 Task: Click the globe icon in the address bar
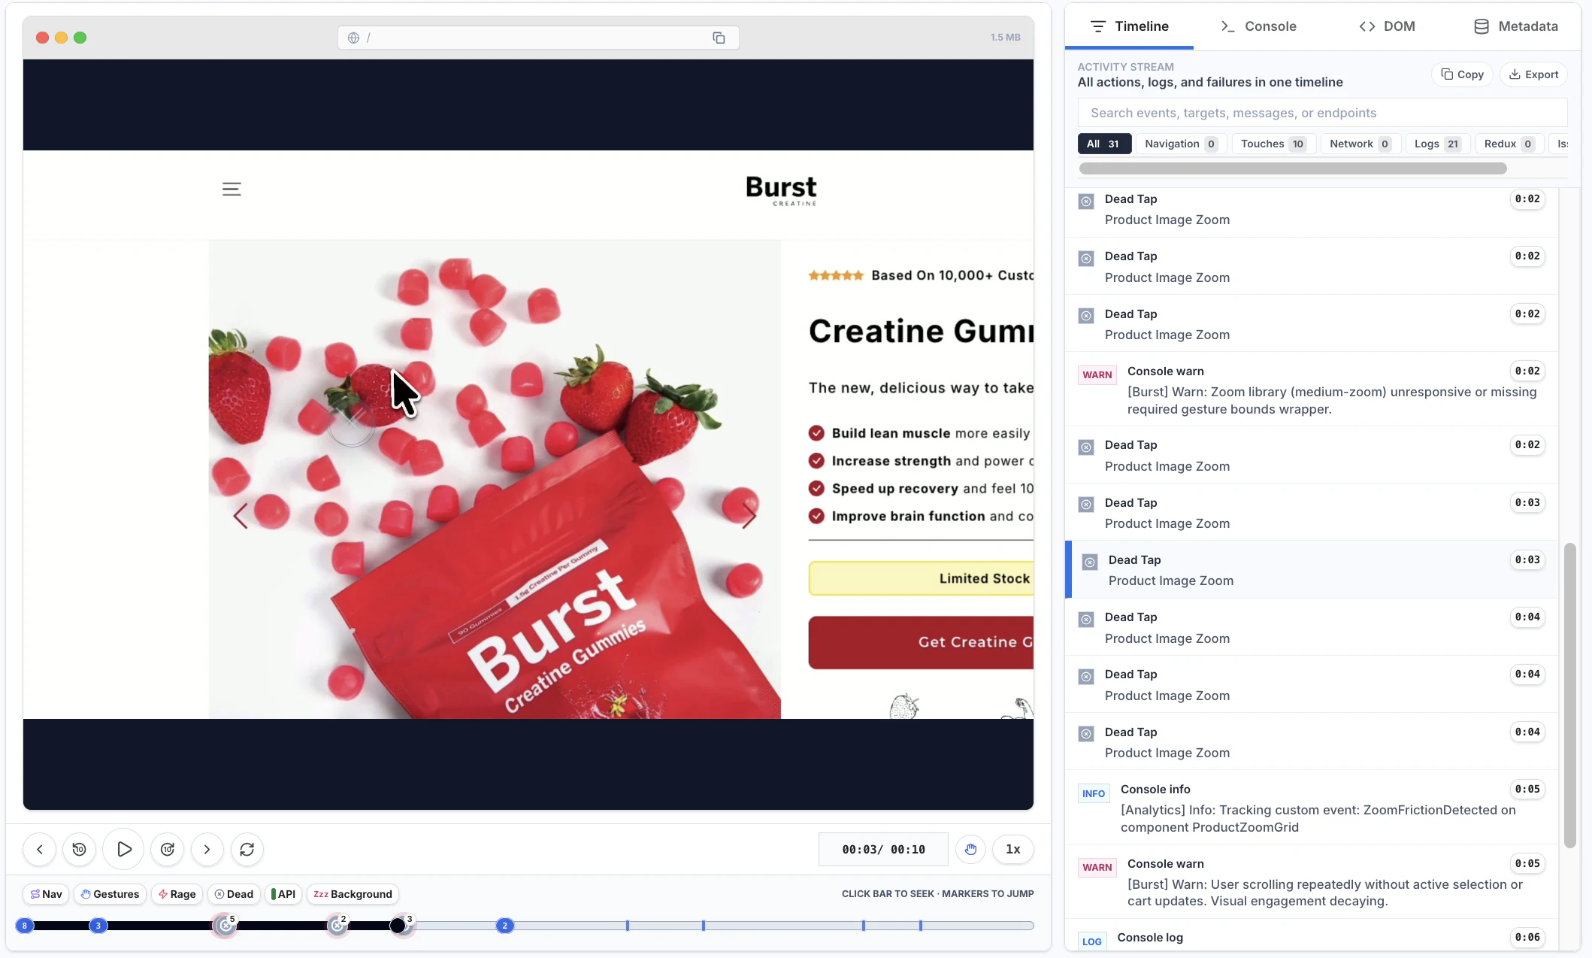tap(353, 38)
